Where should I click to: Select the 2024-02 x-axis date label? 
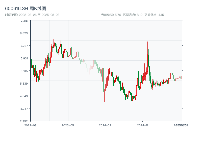click(105, 125)
